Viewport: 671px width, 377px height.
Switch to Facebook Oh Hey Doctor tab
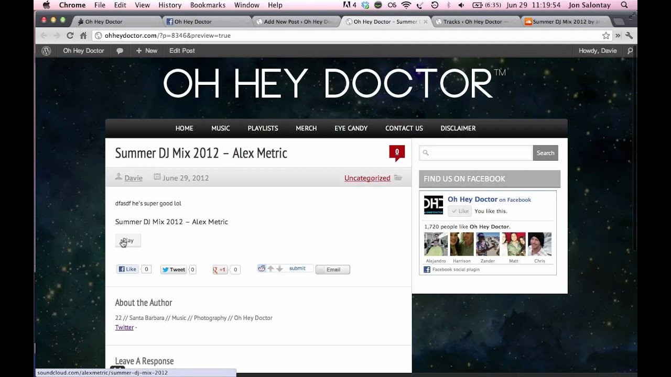click(x=207, y=21)
